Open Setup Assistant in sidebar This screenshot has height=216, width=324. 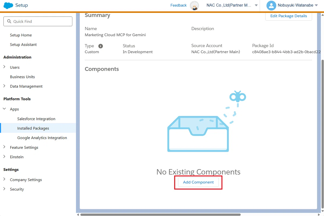point(23,45)
